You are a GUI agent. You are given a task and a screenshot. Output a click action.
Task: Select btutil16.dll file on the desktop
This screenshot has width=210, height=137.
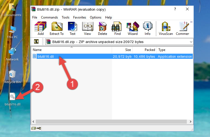pyautogui.click(x=13, y=99)
